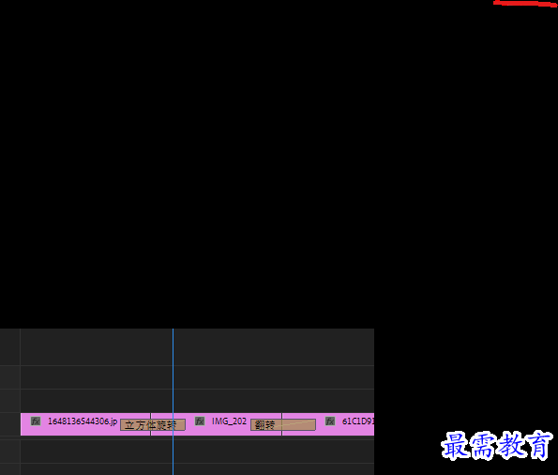Click the fx badge on clip 1648136544306.jp
This screenshot has width=558, height=475.
point(36,421)
